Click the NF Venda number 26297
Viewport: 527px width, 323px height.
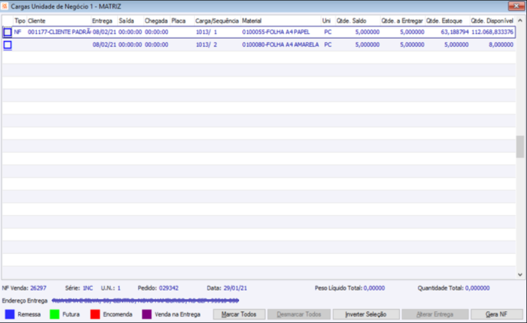coord(38,288)
